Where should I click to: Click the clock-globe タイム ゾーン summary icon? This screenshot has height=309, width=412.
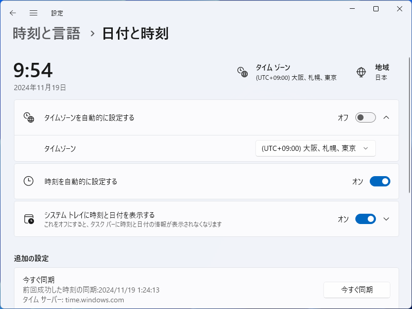coord(242,73)
